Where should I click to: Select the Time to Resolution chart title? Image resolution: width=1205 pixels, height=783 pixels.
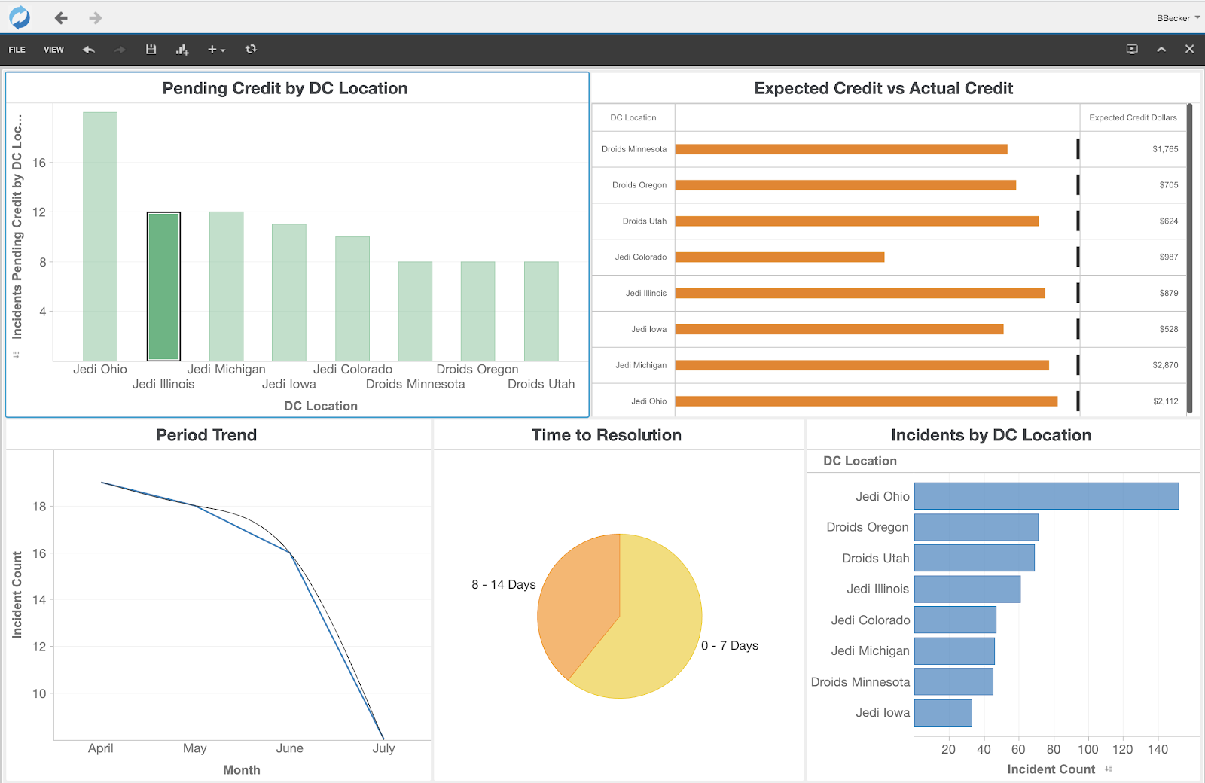coord(606,435)
